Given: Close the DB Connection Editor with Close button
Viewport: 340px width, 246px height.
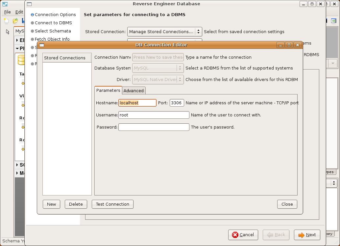Looking at the screenshot, I should pyautogui.click(x=287, y=204).
